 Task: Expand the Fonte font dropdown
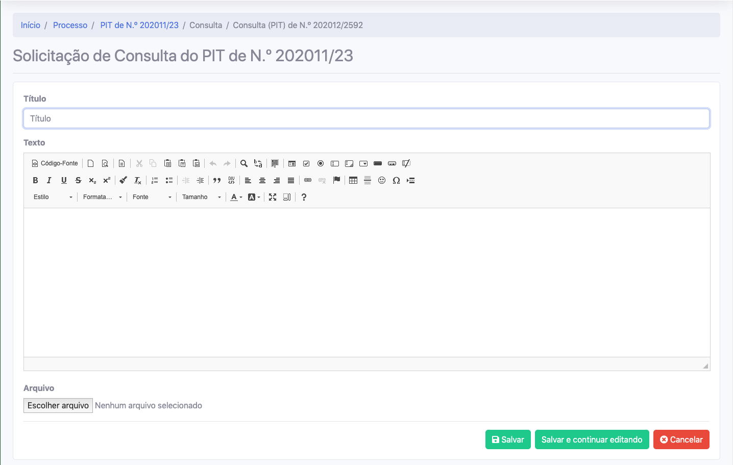pyautogui.click(x=152, y=197)
